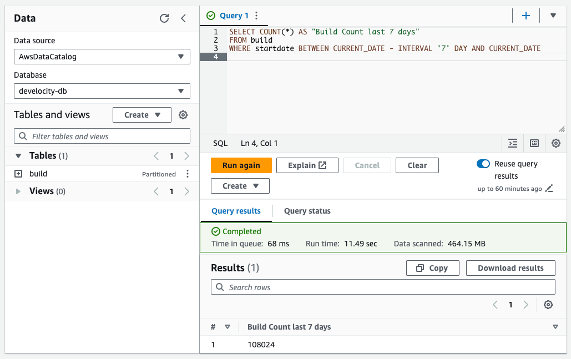Click Run again to re-execute the query
This screenshot has width=571, height=359.
tap(241, 165)
